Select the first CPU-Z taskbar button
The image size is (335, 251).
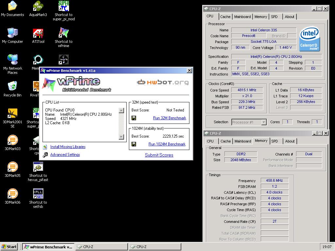[102, 247]
